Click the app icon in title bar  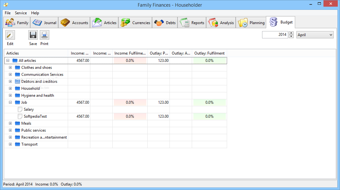pyautogui.click(x=6, y=4)
